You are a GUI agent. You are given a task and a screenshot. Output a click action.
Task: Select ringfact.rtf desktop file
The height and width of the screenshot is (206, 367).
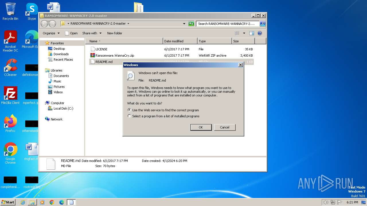[x=32, y=152]
